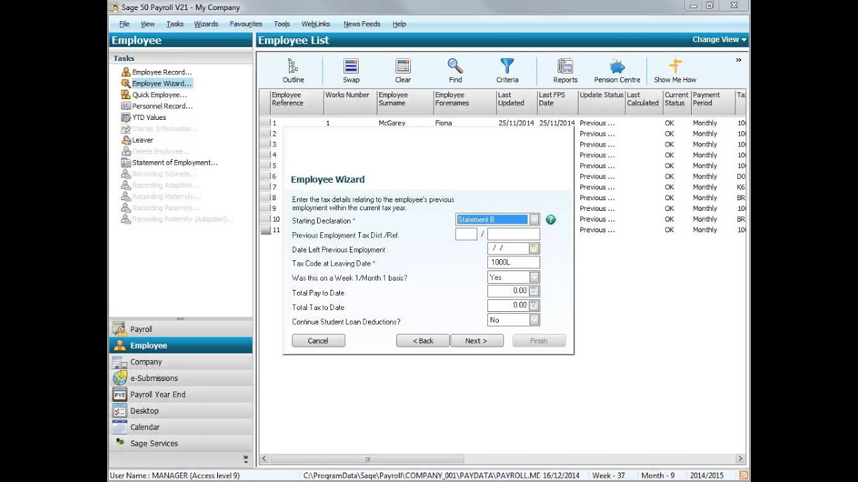Viewport: 858px width, 482px height.
Task: Open Statement of Employment task
Action: [169, 163]
